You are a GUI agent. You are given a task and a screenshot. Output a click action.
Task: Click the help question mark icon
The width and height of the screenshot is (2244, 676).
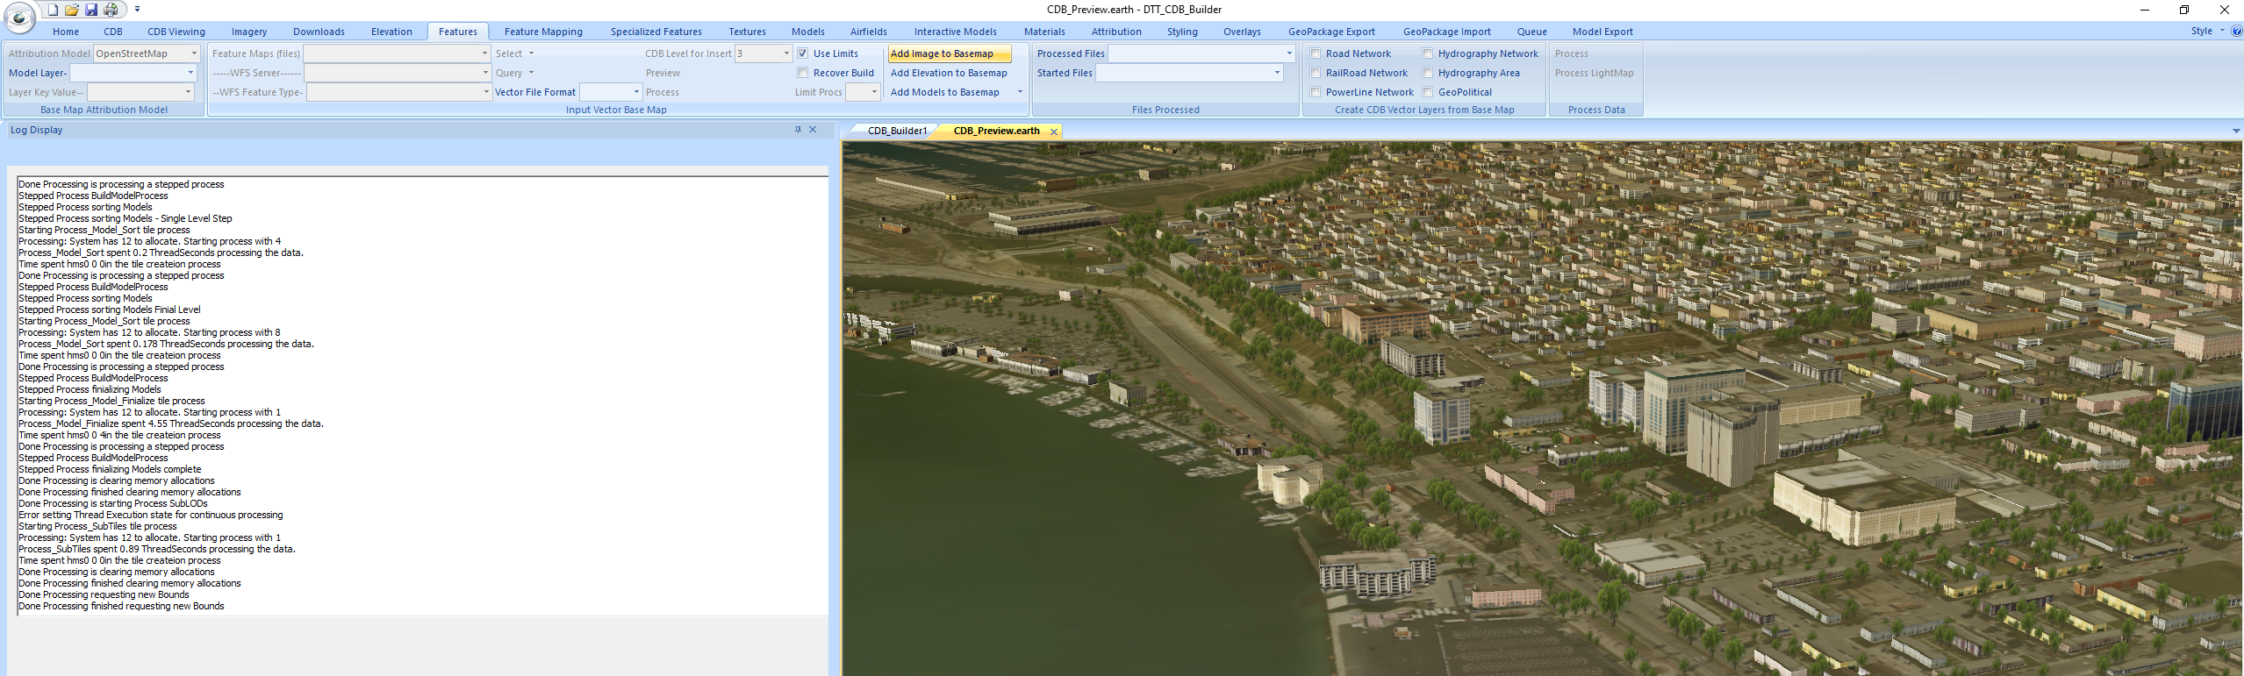click(x=2237, y=31)
